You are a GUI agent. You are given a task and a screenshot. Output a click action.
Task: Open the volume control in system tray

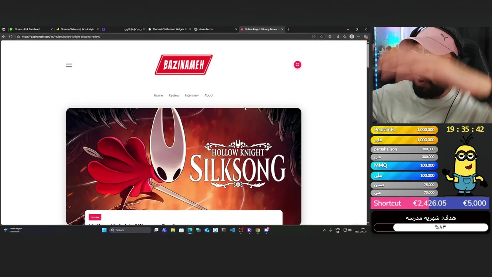(350, 230)
